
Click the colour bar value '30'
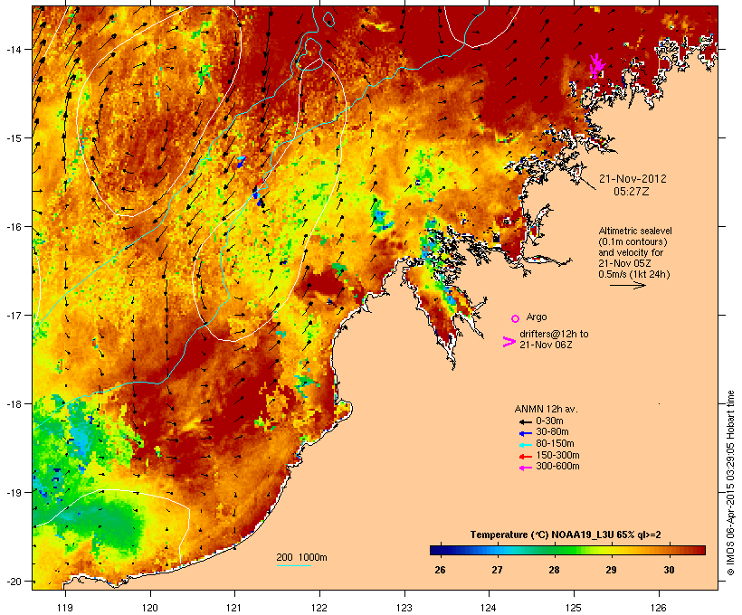point(669,570)
